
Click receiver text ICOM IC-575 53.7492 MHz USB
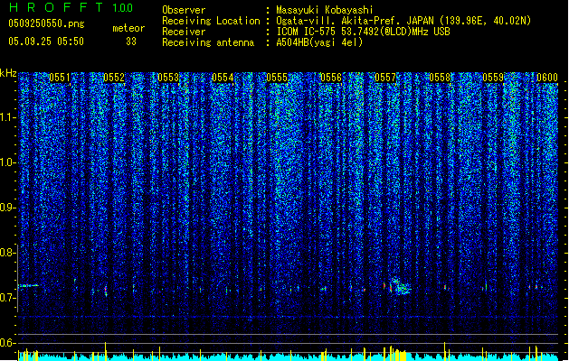pyautogui.click(x=363, y=32)
